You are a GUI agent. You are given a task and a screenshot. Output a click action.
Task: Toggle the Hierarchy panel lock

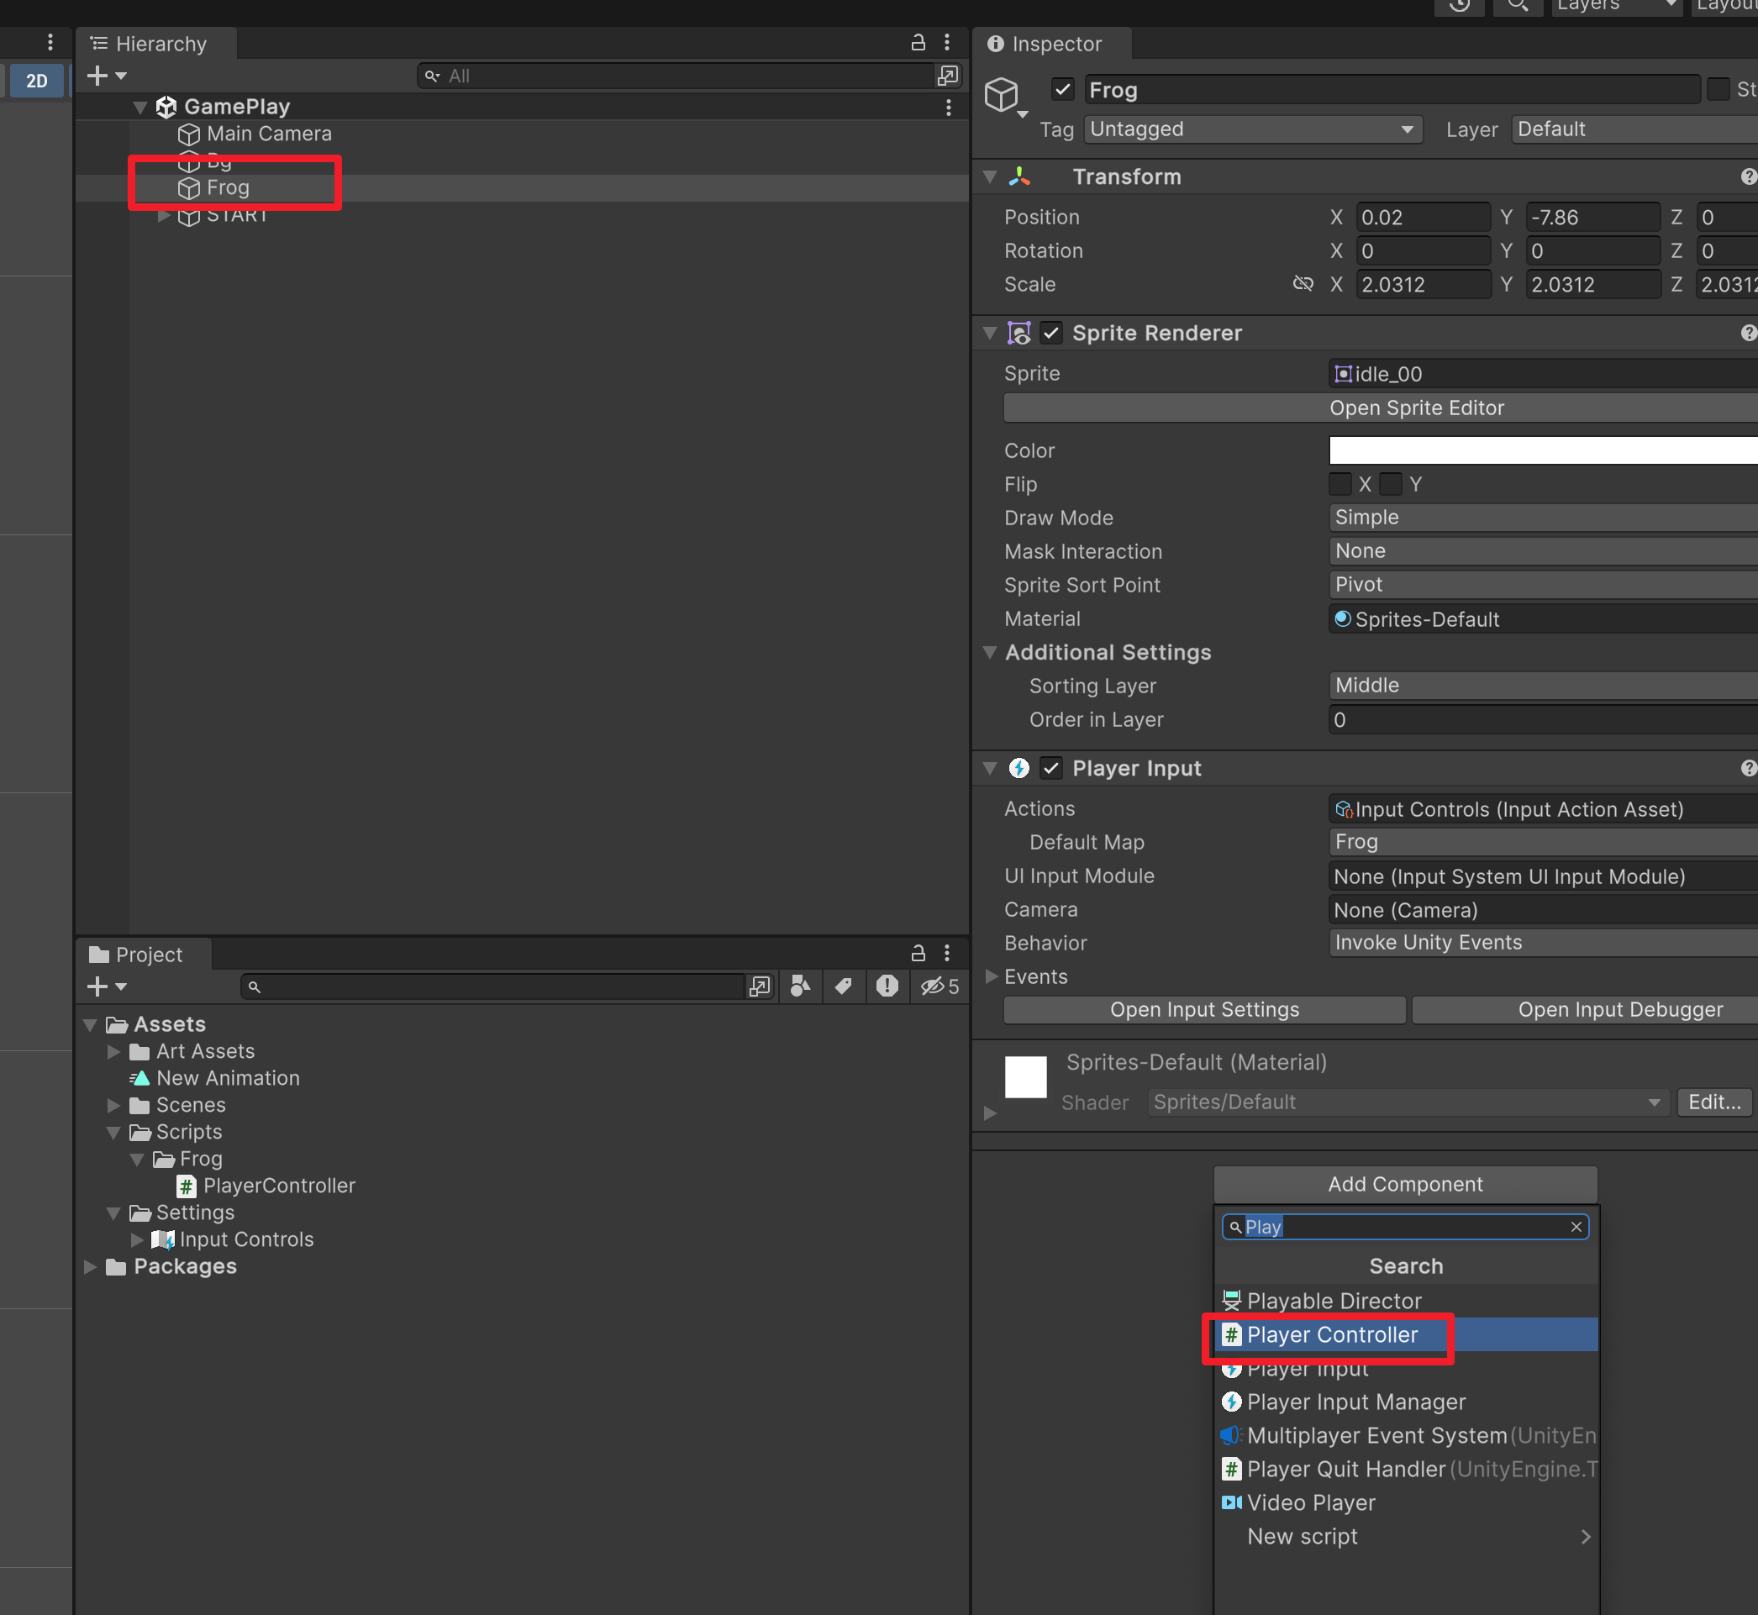pos(918,43)
